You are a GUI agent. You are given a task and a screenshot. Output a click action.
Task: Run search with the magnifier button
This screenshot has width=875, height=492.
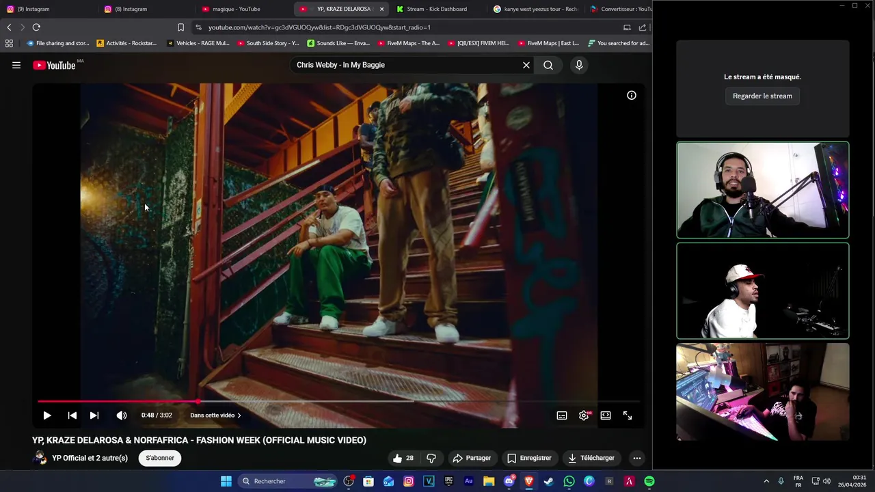pyautogui.click(x=548, y=65)
